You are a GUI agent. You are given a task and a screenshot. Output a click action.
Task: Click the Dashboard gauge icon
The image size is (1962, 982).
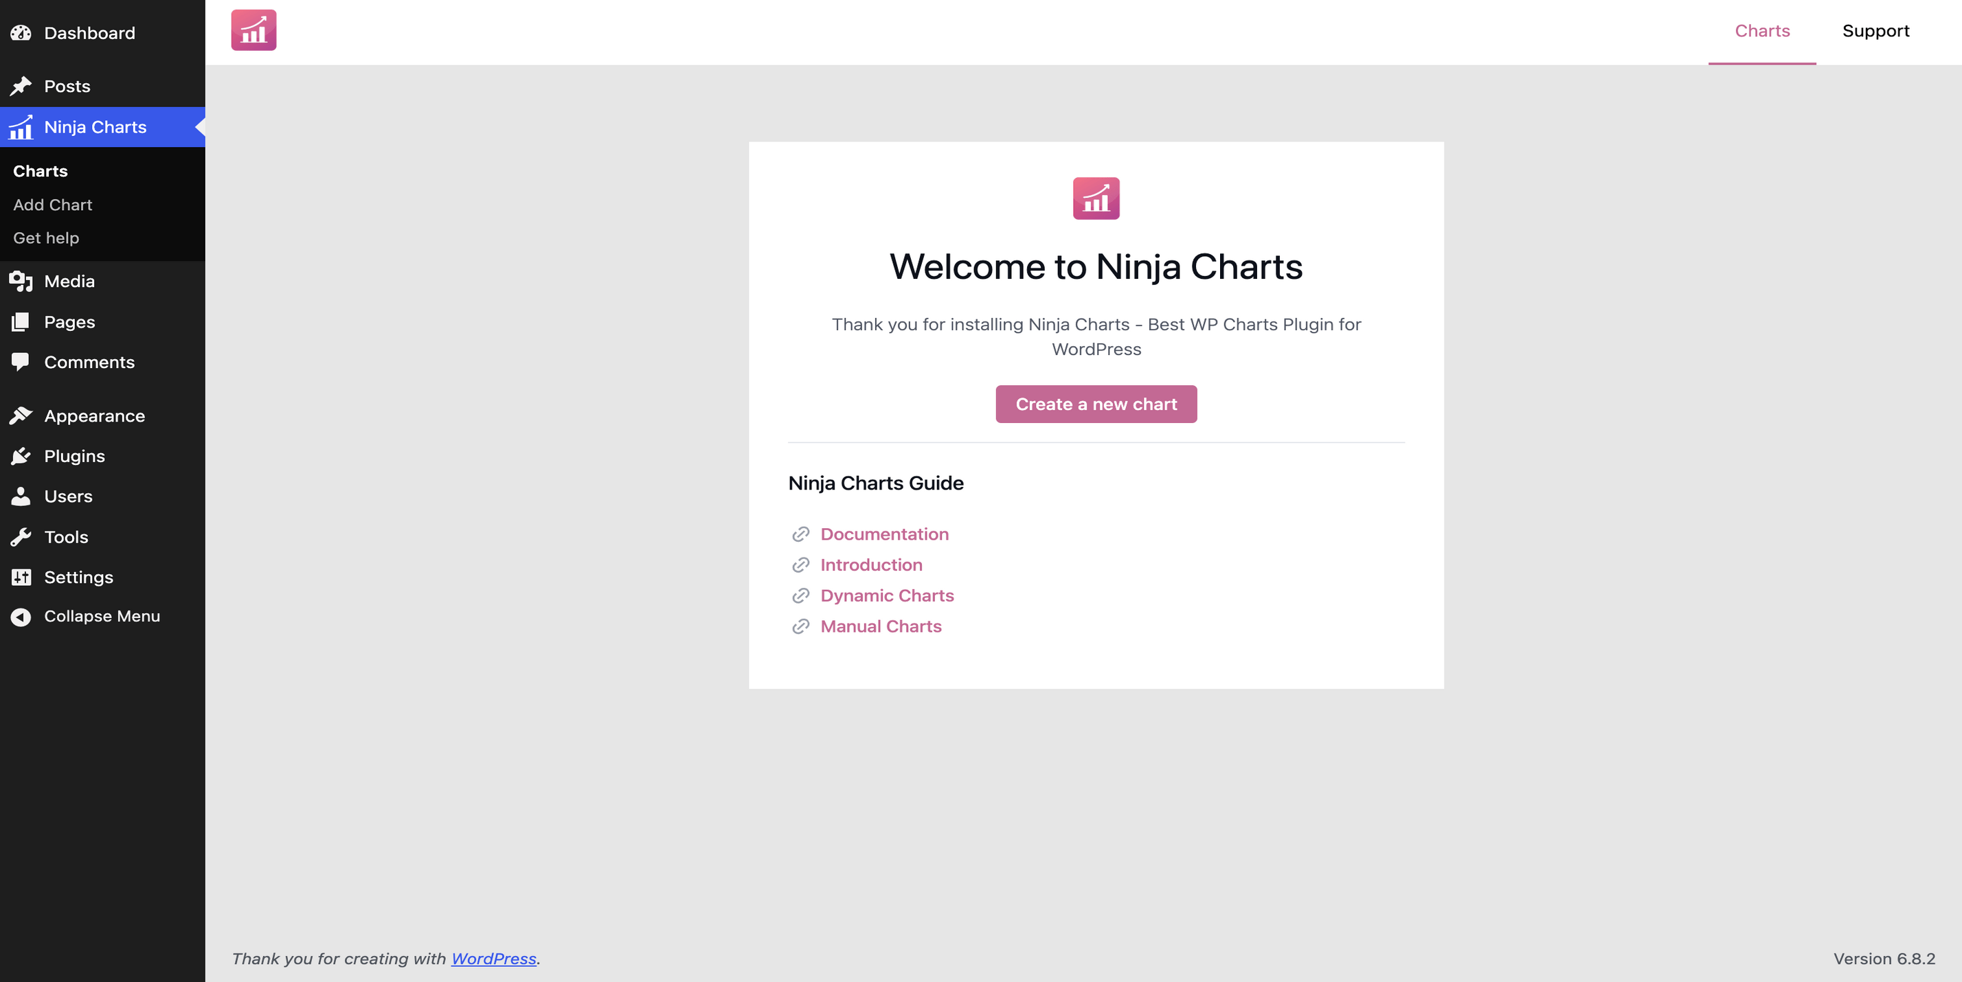[21, 33]
